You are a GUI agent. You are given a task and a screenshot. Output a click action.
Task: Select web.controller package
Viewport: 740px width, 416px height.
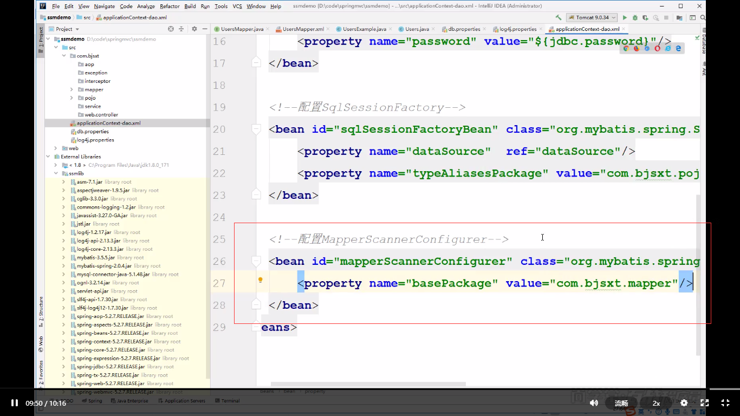pyautogui.click(x=101, y=115)
